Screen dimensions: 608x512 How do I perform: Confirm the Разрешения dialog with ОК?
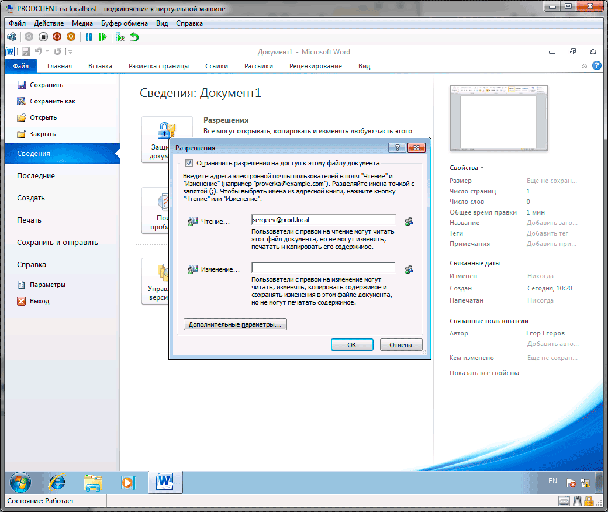[352, 345]
